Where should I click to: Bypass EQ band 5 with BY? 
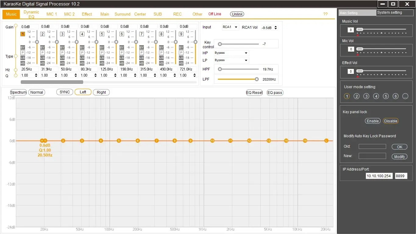coord(102,47)
